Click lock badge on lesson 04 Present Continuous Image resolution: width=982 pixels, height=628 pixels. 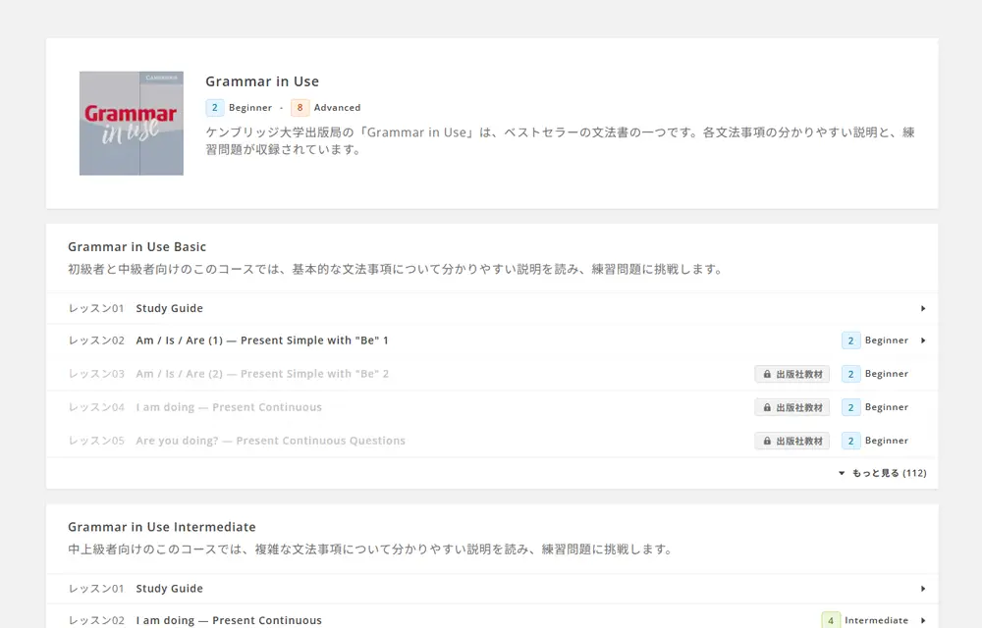click(791, 407)
